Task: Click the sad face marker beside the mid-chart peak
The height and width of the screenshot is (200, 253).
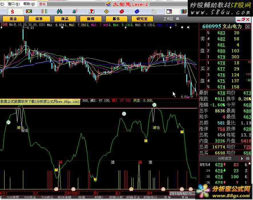Action: [124, 114]
